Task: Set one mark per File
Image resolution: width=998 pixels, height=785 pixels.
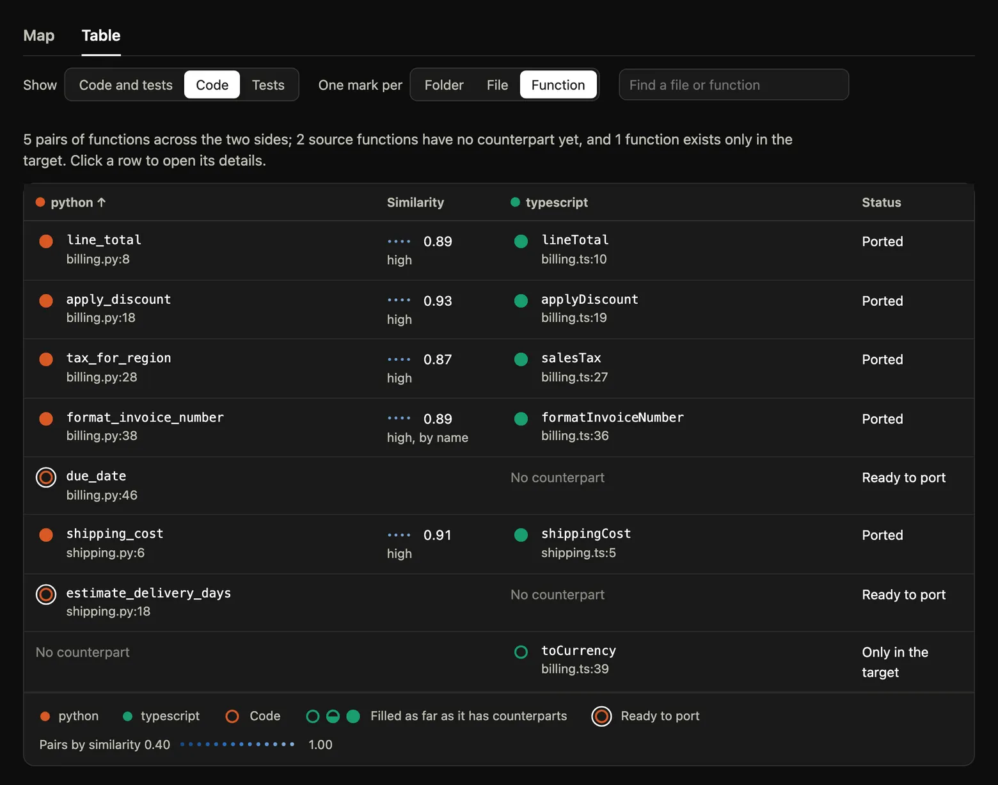Action: pos(497,85)
